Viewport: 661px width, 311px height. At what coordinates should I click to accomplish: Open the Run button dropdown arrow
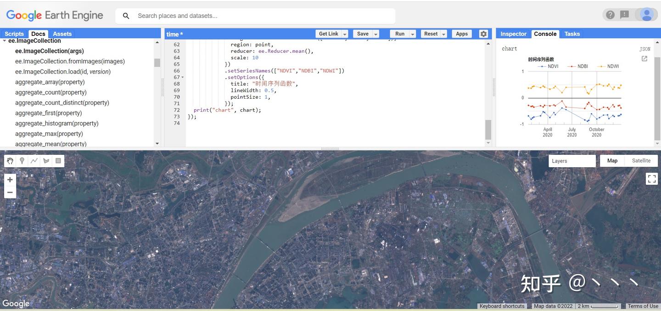pyautogui.click(x=413, y=34)
